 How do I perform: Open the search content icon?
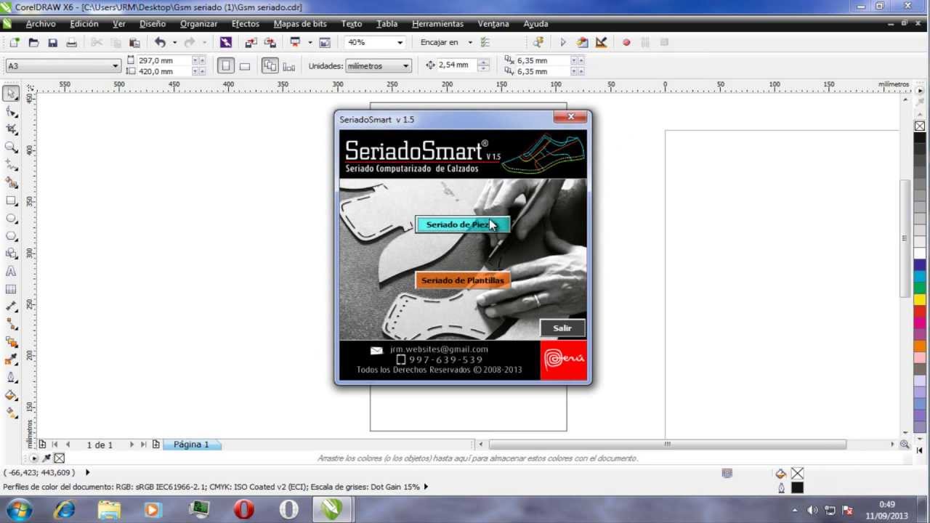[x=226, y=43]
